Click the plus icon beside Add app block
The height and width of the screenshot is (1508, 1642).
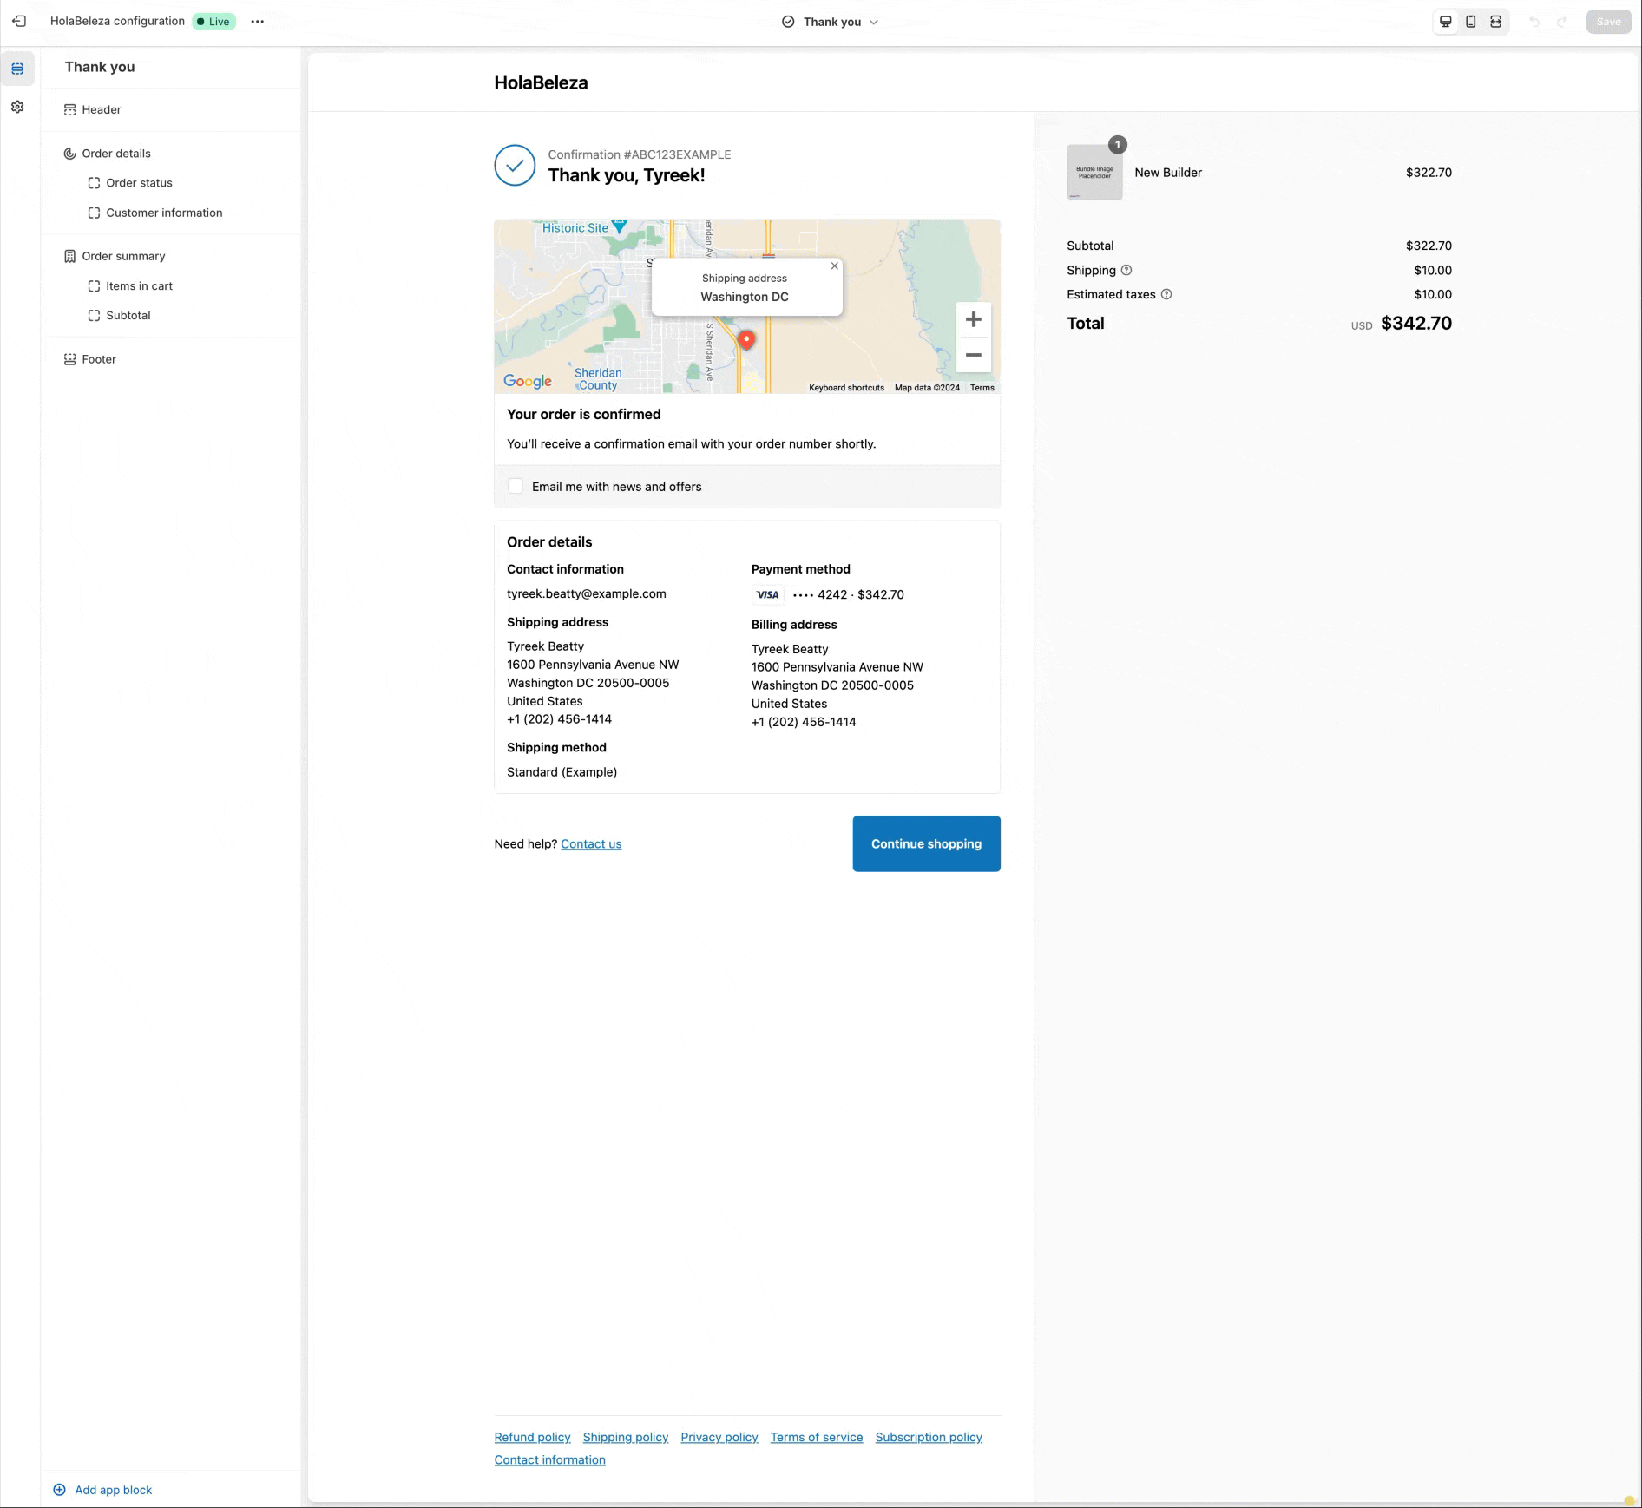60,1490
